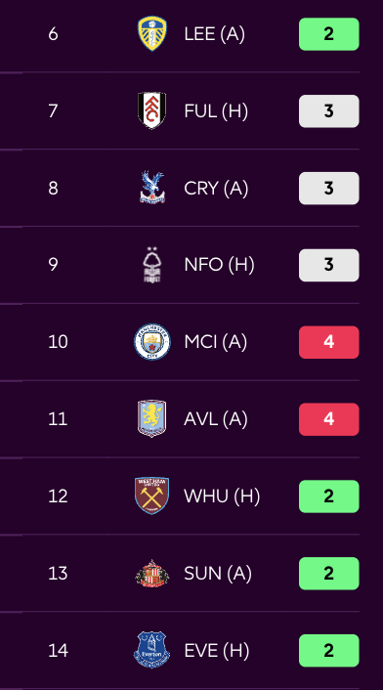Click the Everton blue crest
383x690 pixels.
pyautogui.click(x=152, y=650)
